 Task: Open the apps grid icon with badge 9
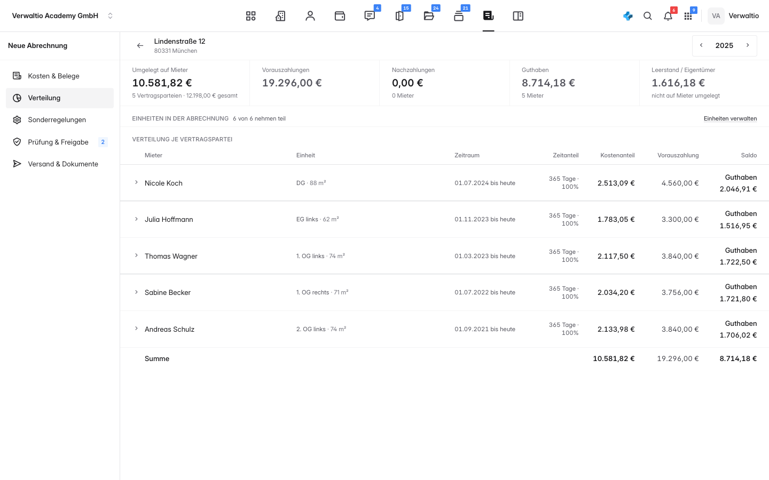[688, 16]
